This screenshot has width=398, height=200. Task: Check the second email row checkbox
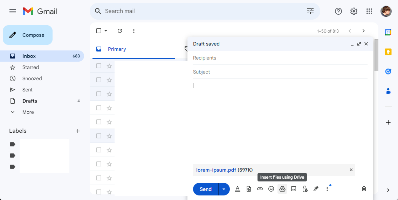99,80
